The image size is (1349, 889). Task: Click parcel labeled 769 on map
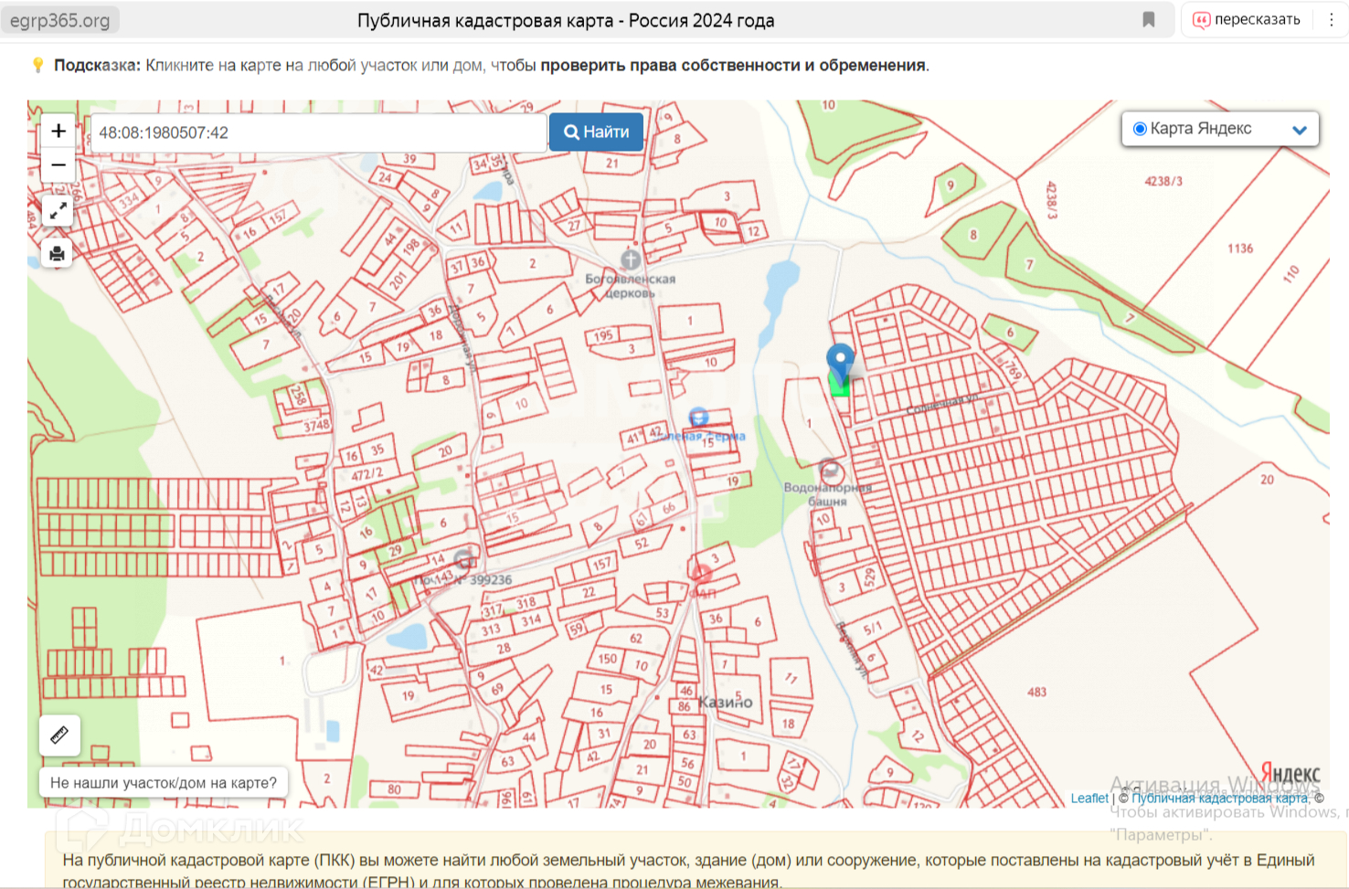coord(1013,371)
